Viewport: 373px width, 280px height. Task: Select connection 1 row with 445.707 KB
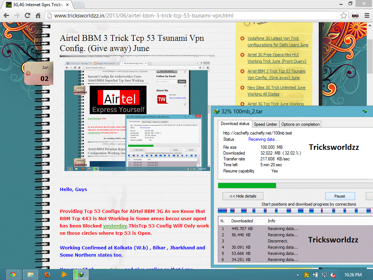tap(295, 229)
